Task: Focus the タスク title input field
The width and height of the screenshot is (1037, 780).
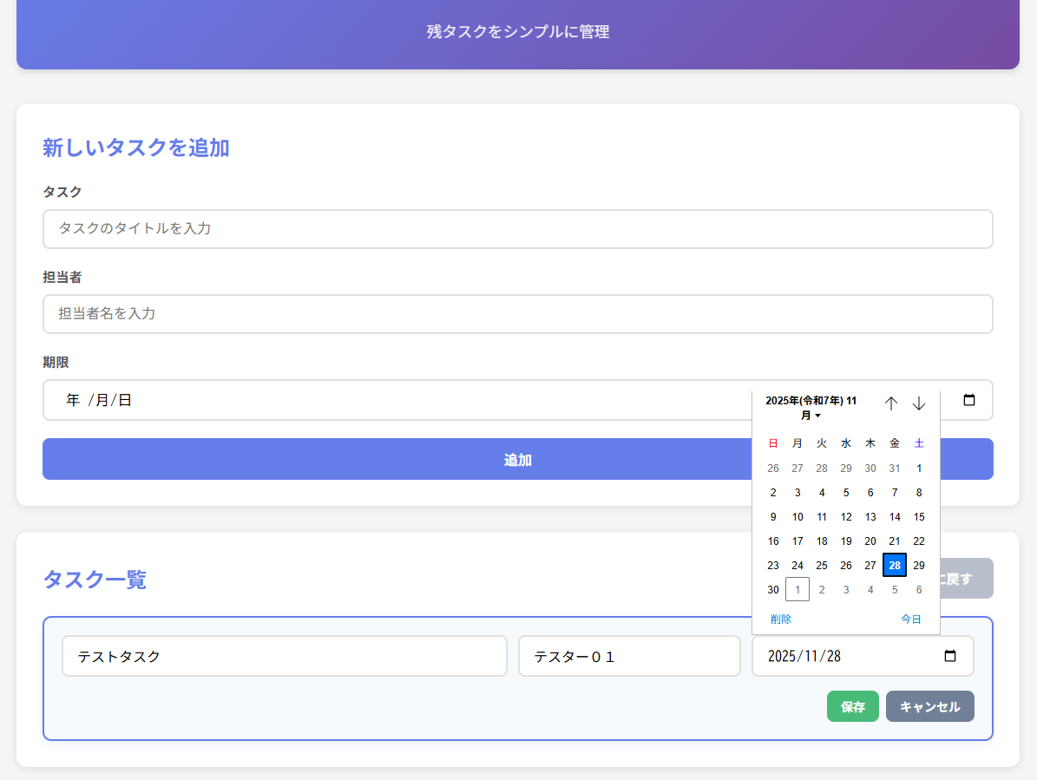Action: pos(517,229)
